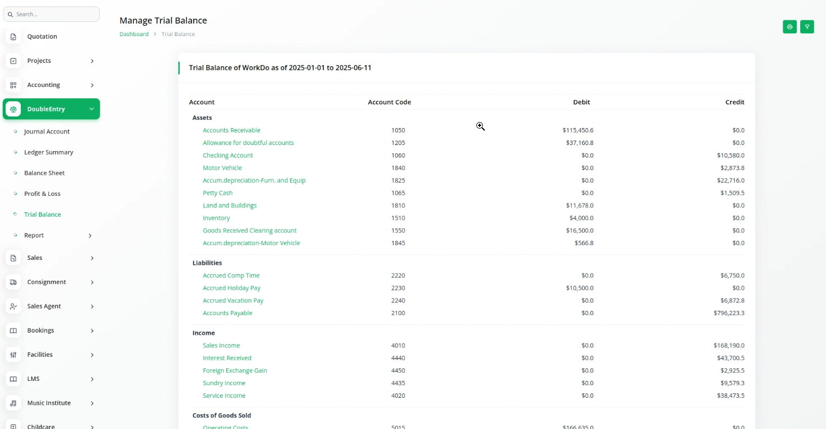Click the Dashboard breadcrumb link
This screenshot has width=826, height=429.
tap(134, 34)
